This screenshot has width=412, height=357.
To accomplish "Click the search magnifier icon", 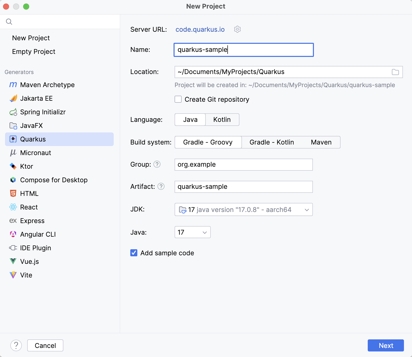I will 9,22.
